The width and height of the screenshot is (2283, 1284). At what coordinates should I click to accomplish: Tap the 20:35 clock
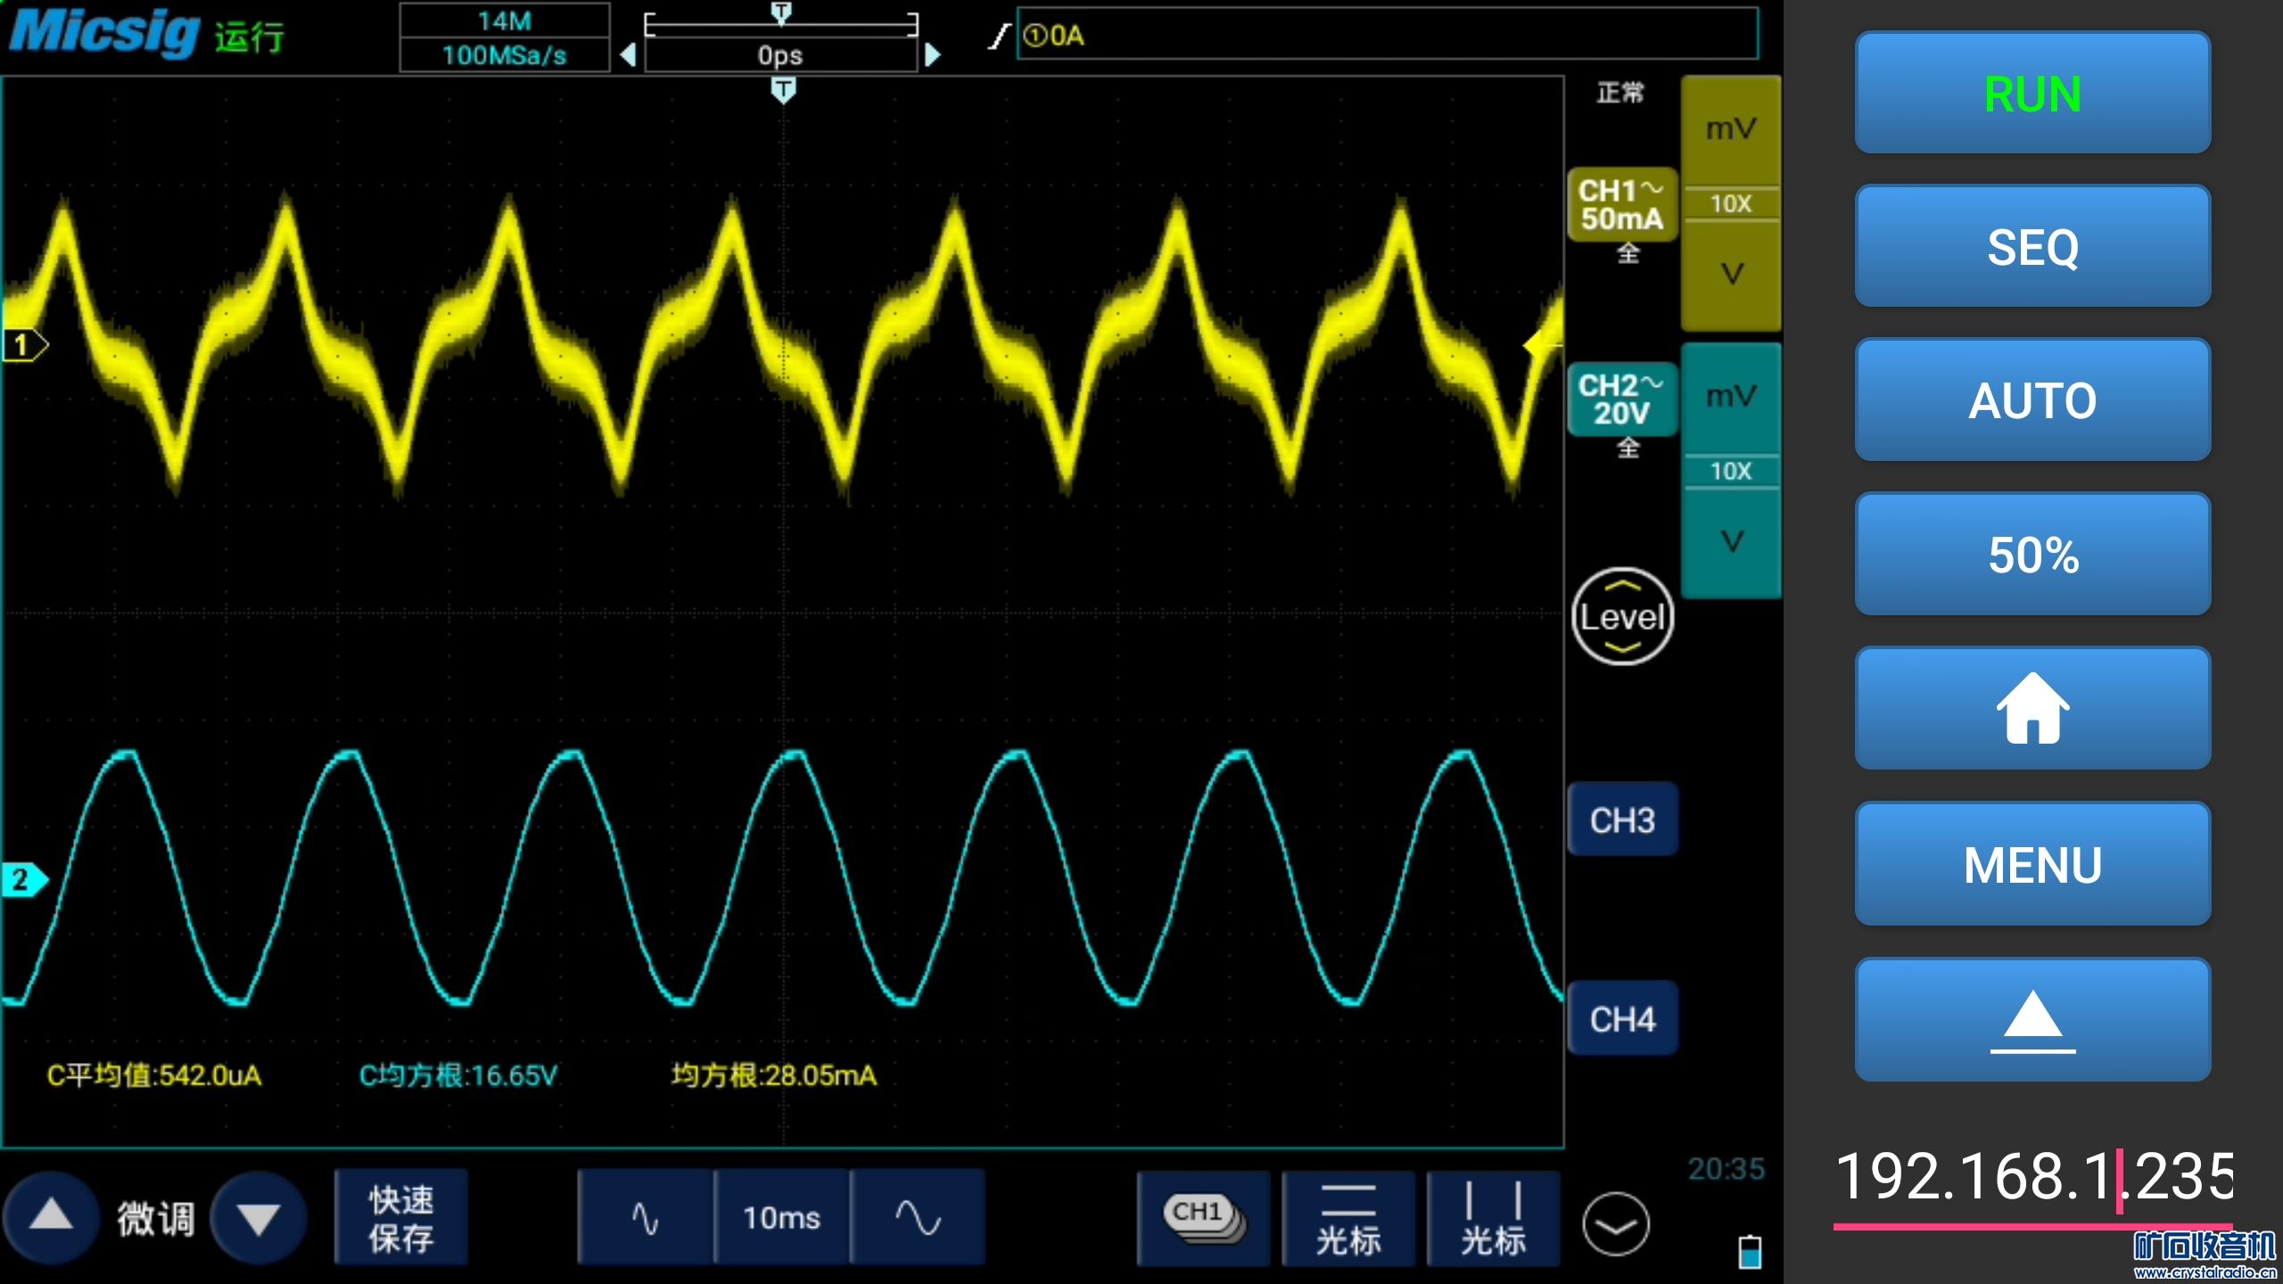(x=1726, y=1169)
